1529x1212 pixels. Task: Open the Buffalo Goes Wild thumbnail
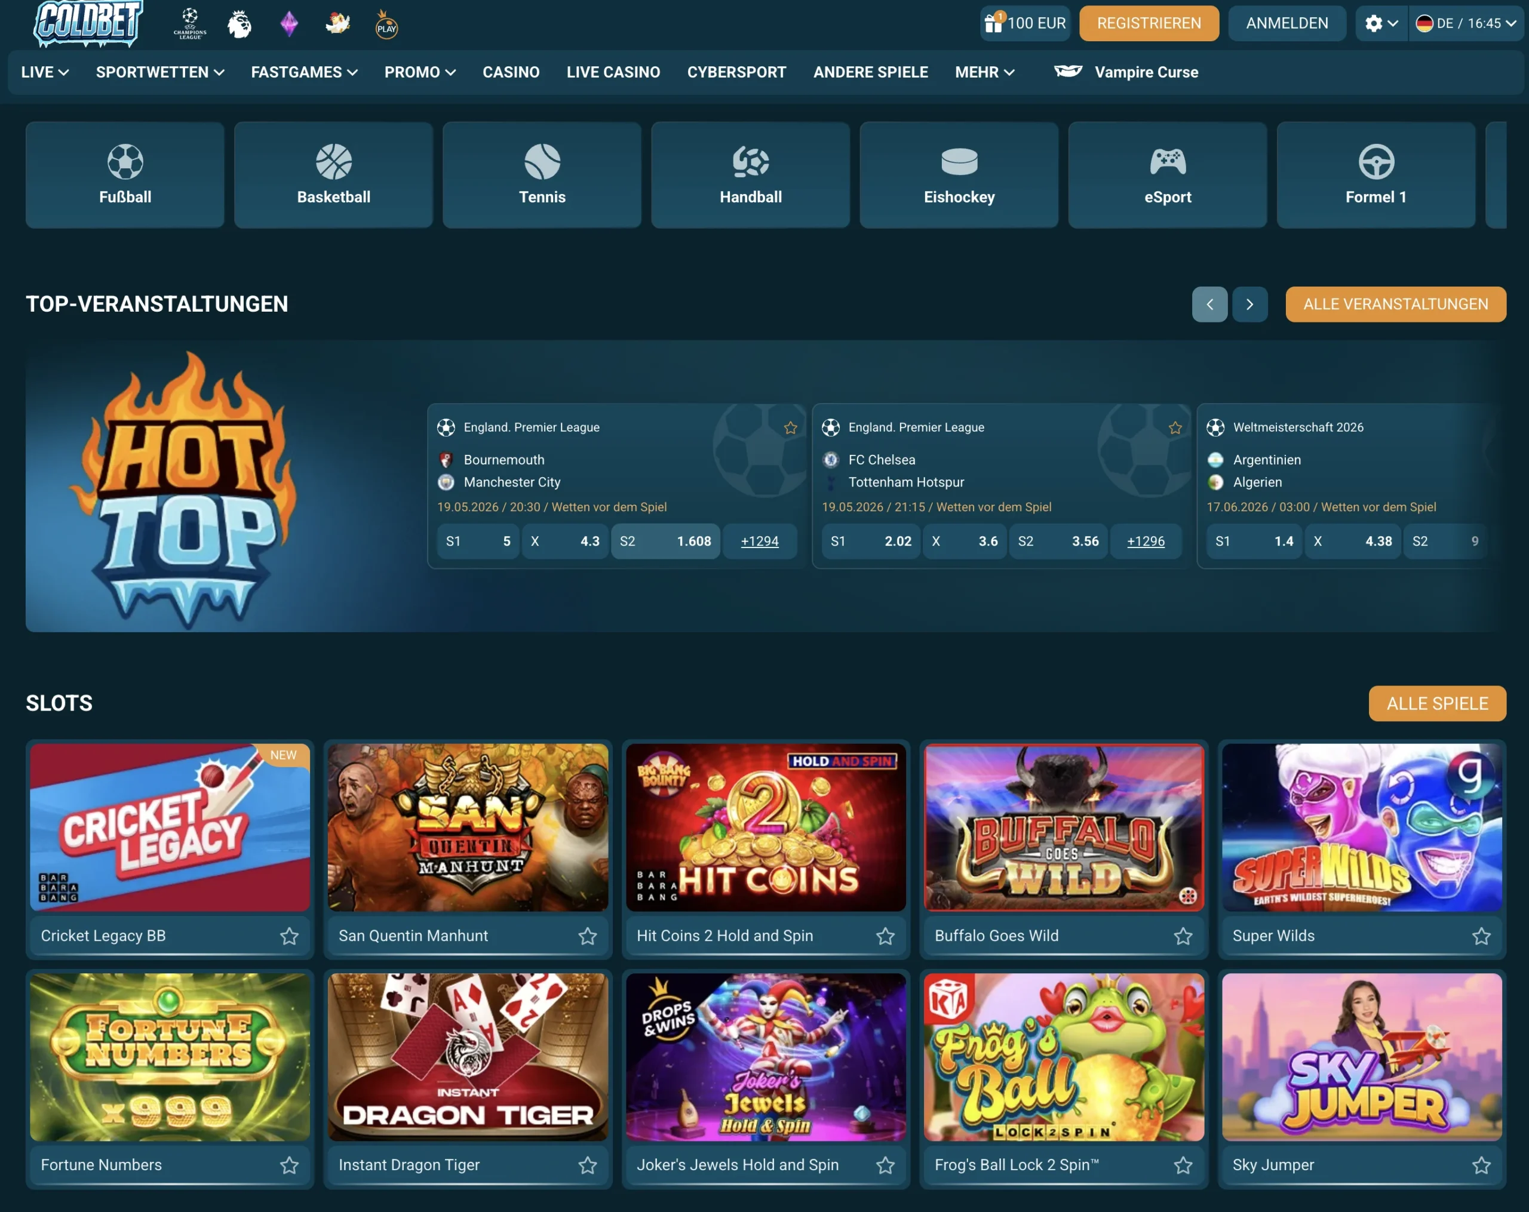pos(1064,827)
